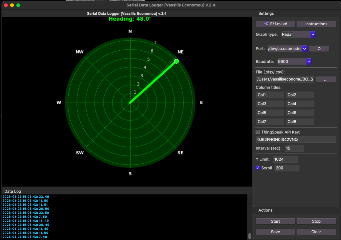Clear the data log with Clear button
Viewport: 341px width, 240px height.
[316, 232]
